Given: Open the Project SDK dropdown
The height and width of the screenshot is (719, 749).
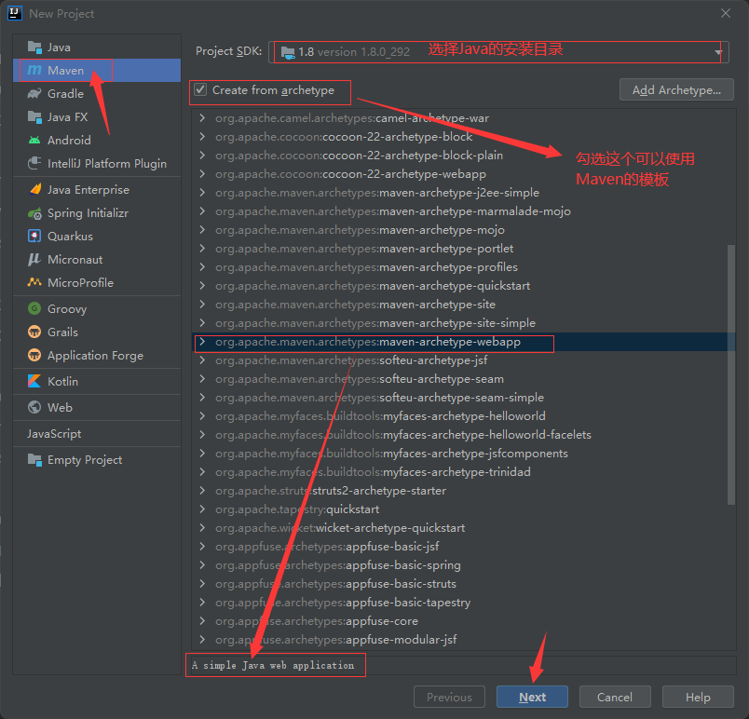Looking at the screenshot, I should point(498,51).
